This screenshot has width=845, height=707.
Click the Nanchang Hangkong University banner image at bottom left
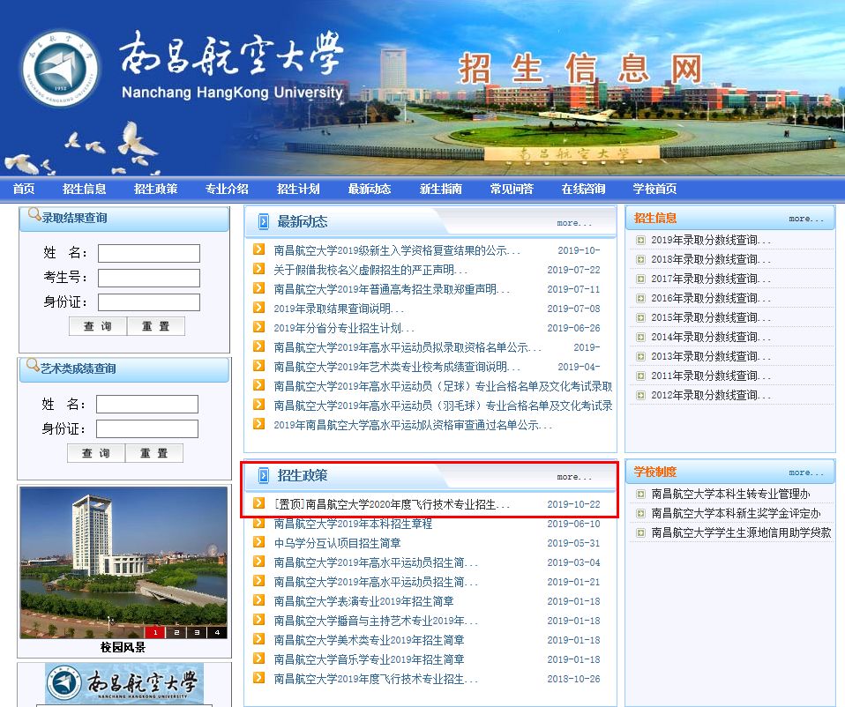(124, 684)
